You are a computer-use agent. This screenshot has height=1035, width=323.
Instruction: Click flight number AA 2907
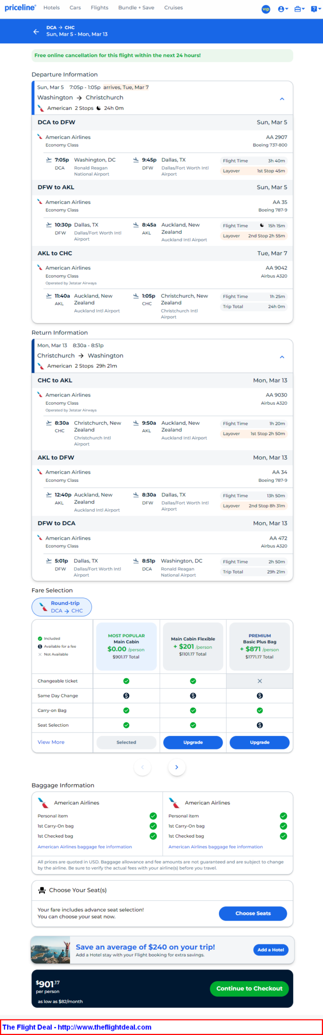pyautogui.click(x=277, y=137)
